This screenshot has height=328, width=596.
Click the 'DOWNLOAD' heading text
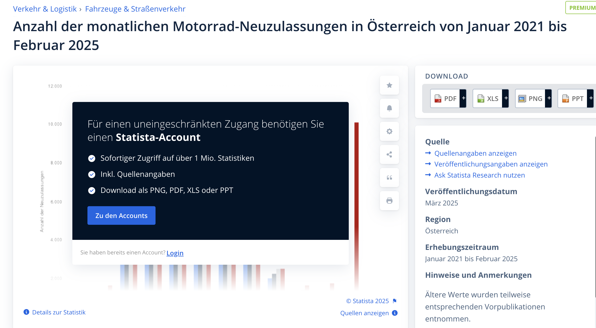coord(446,76)
